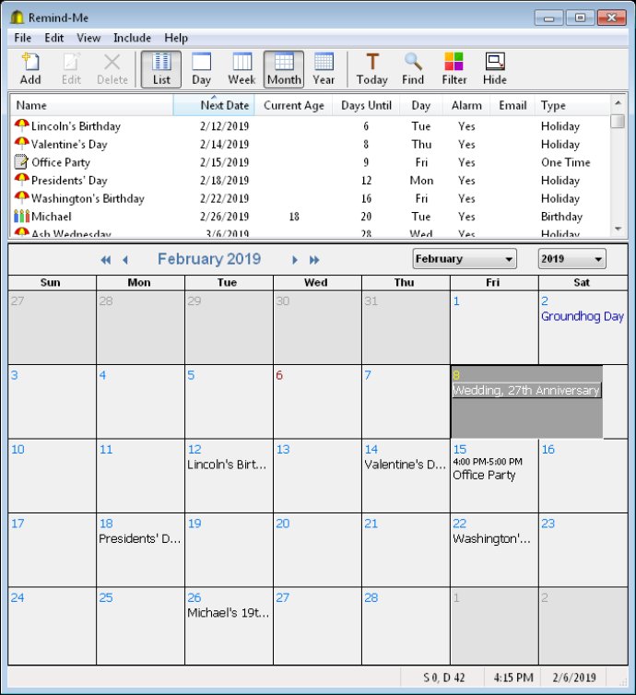The image size is (636, 695).
Task: Select Office Party calendar event
Action: click(x=484, y=475)
